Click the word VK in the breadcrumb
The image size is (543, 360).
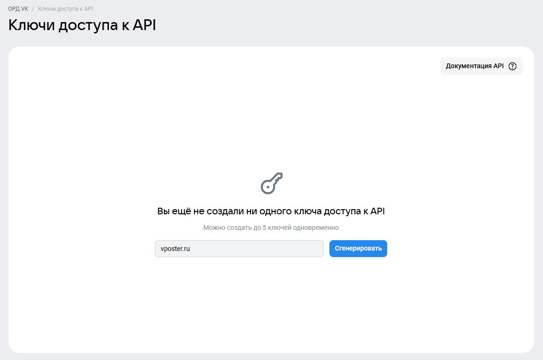[x=25, y=9]
